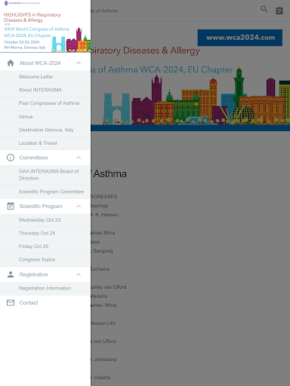Screen dimensions: 290x386
Task: Select the Committees menu header
Action: pos(45,158)
